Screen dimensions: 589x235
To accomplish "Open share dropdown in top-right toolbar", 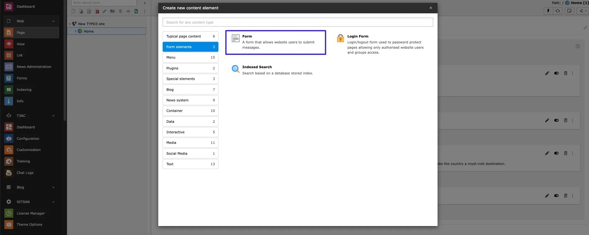I will 582,11.
